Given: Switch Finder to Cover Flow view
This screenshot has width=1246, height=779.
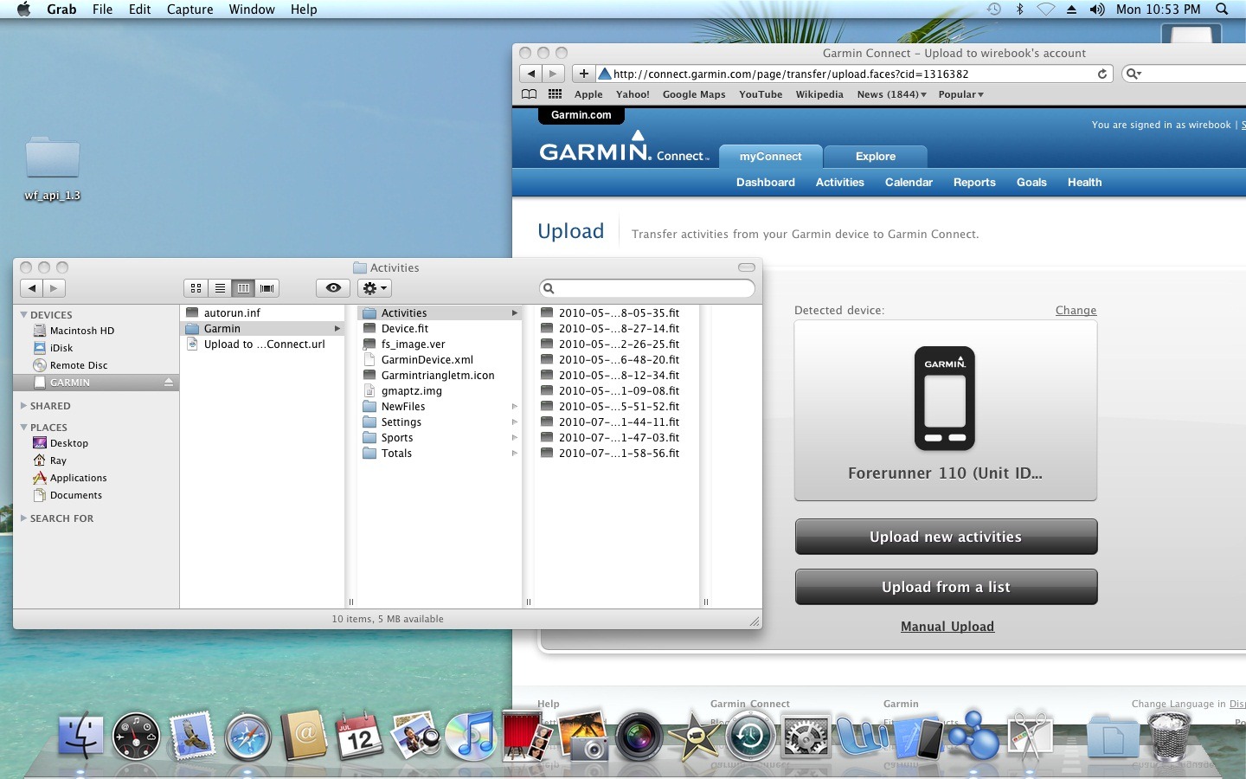Looking at the screenshot, I should pos(267,288).
